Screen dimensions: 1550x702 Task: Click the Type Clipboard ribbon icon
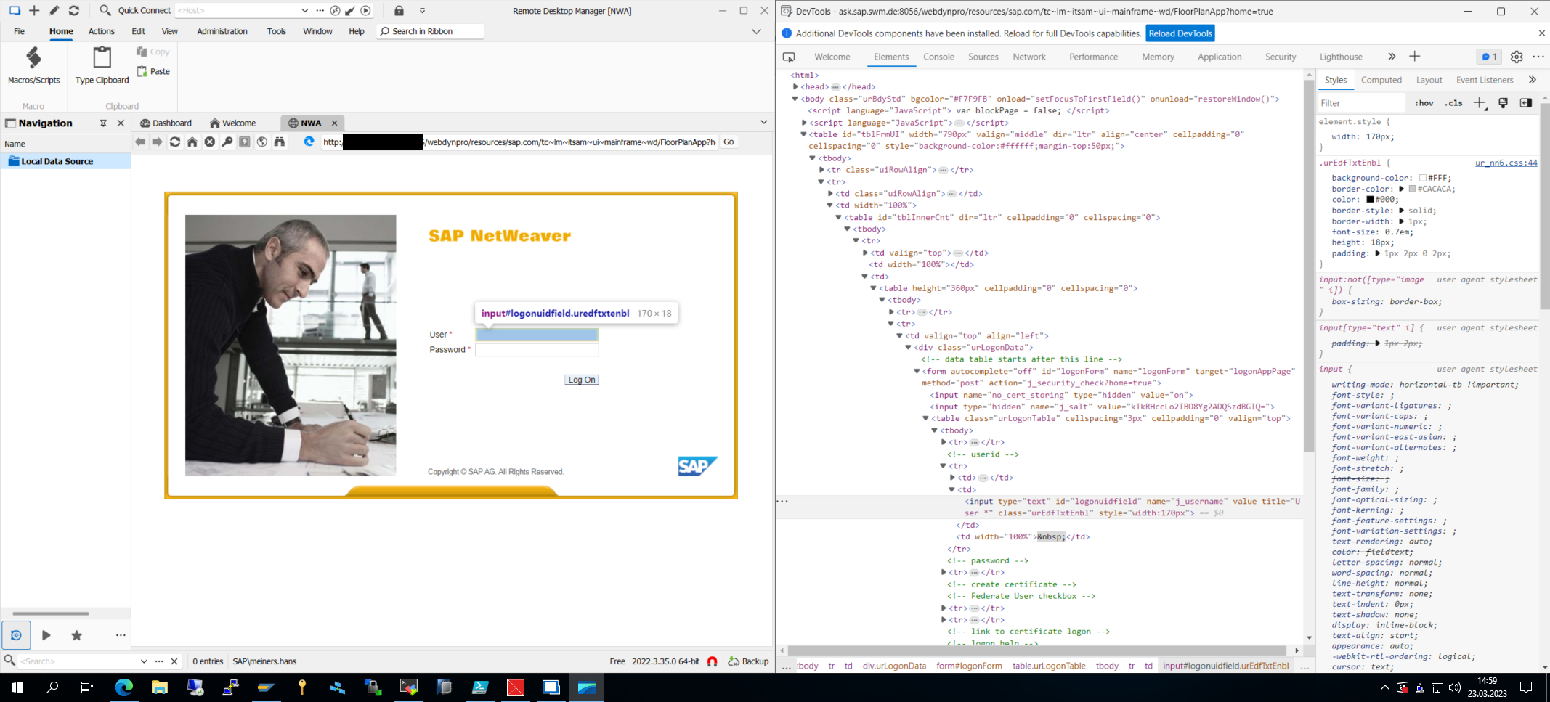pyautogui.click(x=102, y=65)
